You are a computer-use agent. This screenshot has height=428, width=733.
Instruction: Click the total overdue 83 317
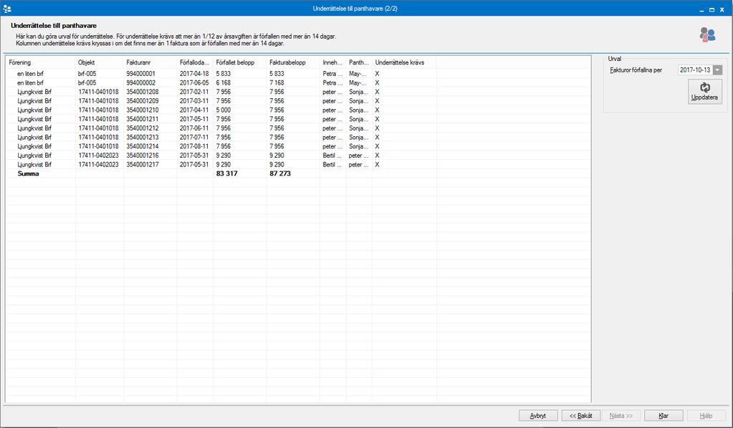(226, 173)
